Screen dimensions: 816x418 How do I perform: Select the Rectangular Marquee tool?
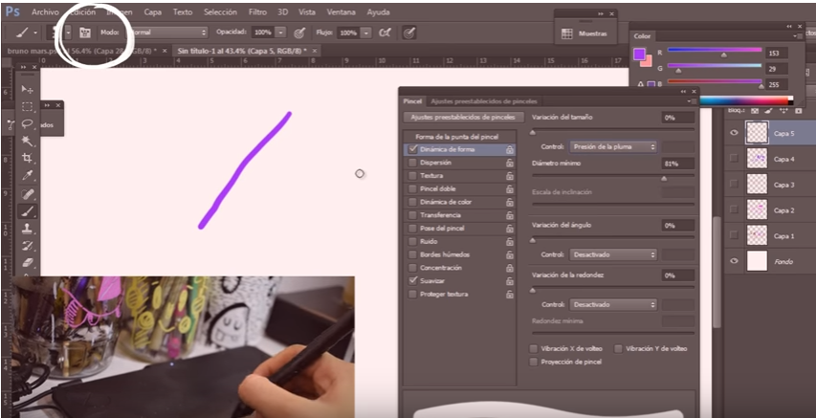point(28,106)
